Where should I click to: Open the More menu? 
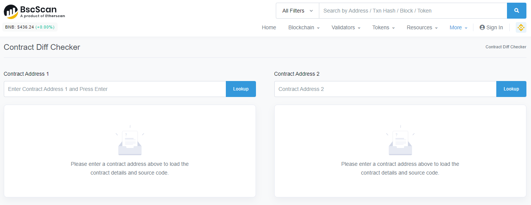pos(458,27)
